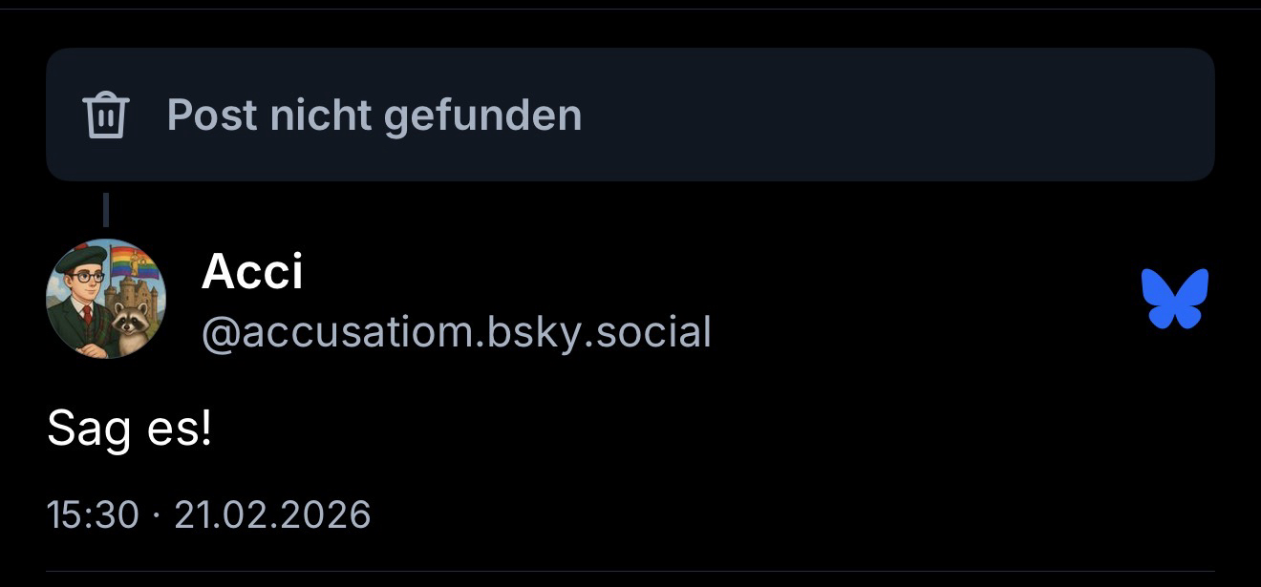
Task: Click the divider line below the timestamp
Action: point(630,572)
